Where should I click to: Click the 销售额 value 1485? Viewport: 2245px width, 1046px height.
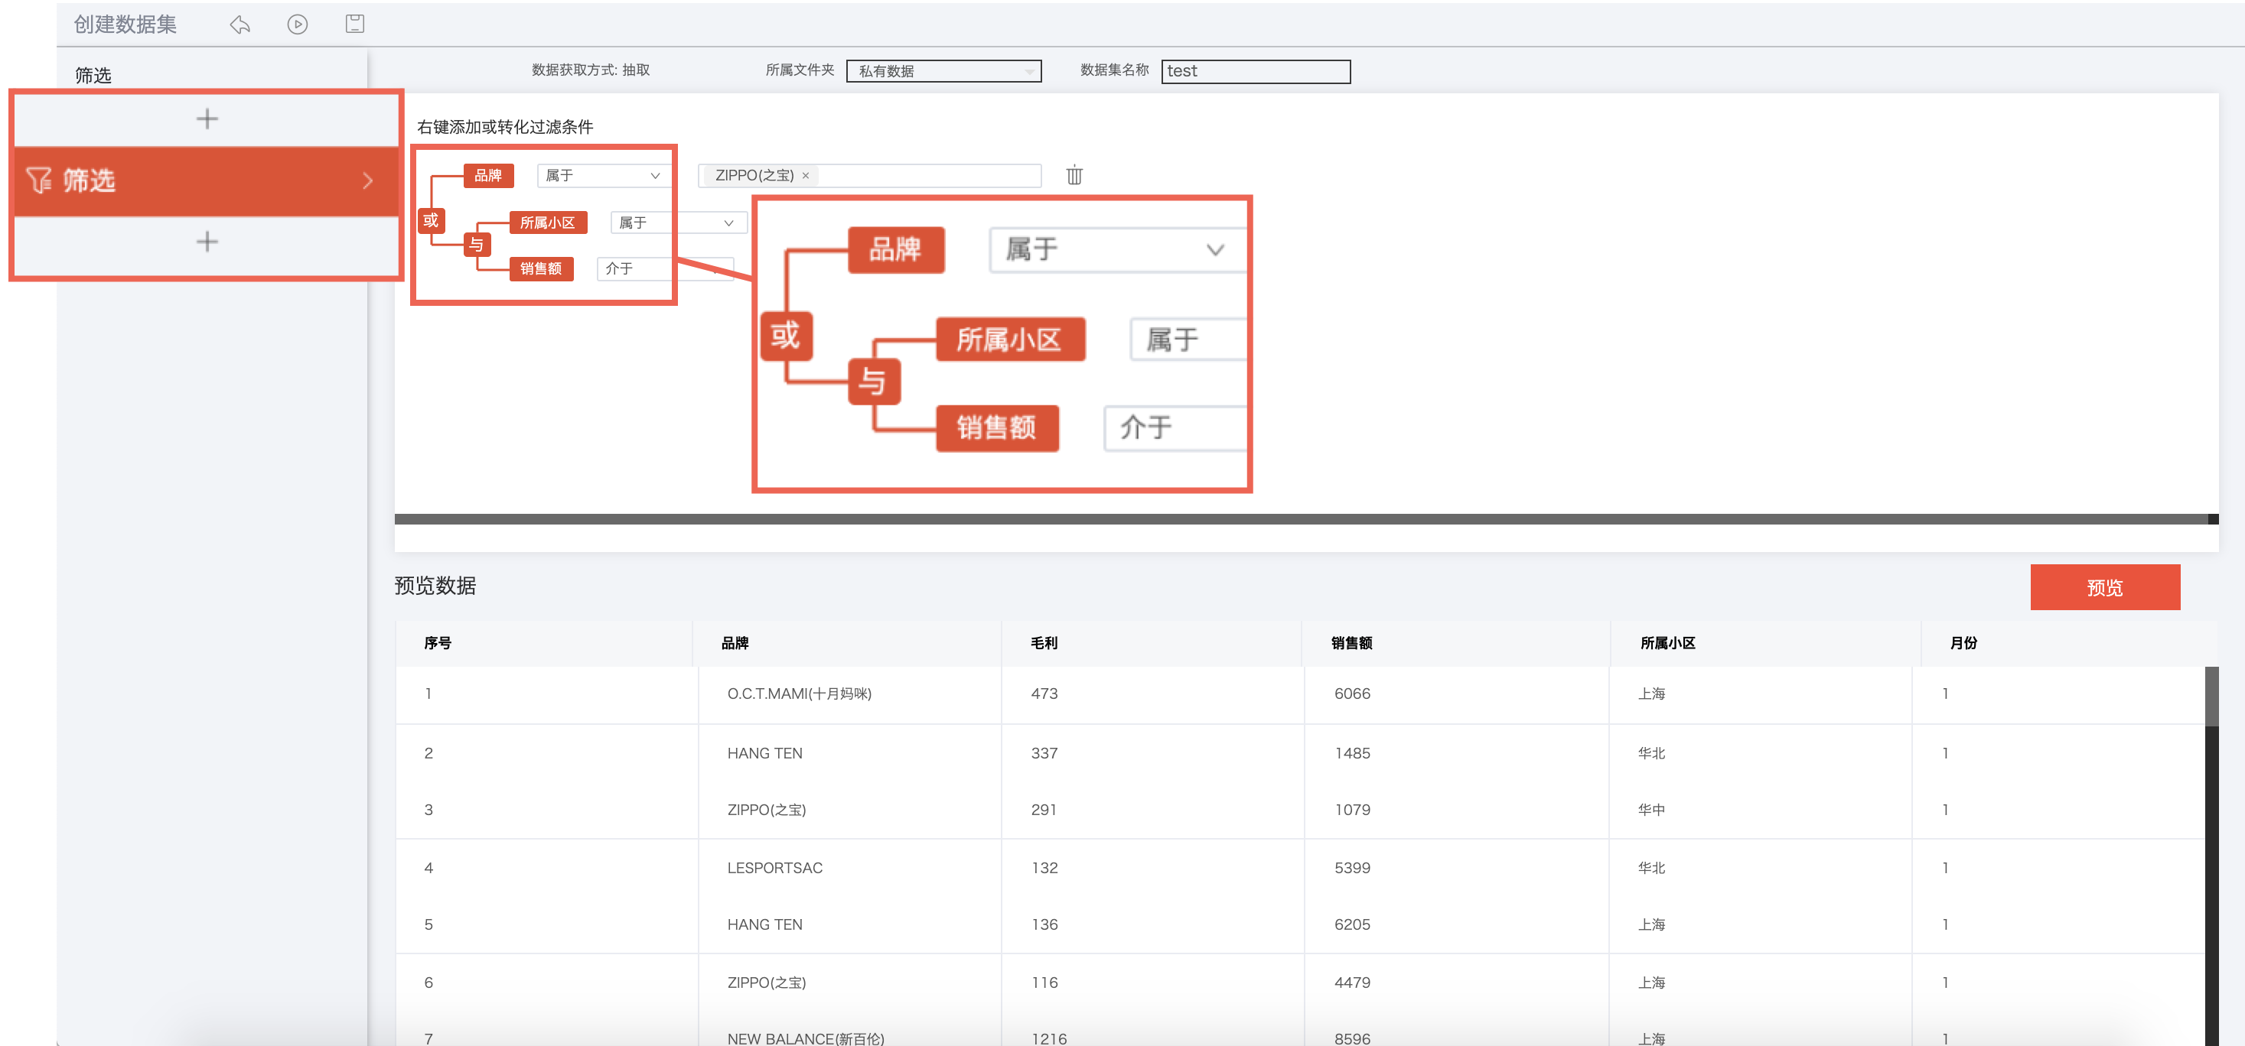pos(1352,753)
